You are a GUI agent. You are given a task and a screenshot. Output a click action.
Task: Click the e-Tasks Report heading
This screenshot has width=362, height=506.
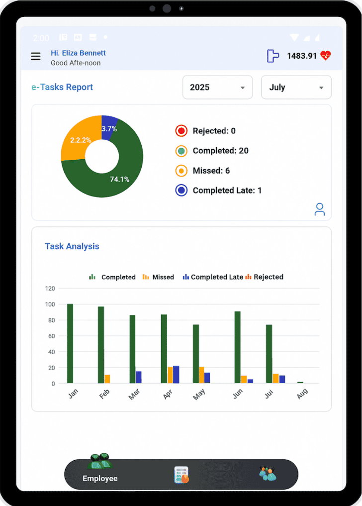coord(62,87)
